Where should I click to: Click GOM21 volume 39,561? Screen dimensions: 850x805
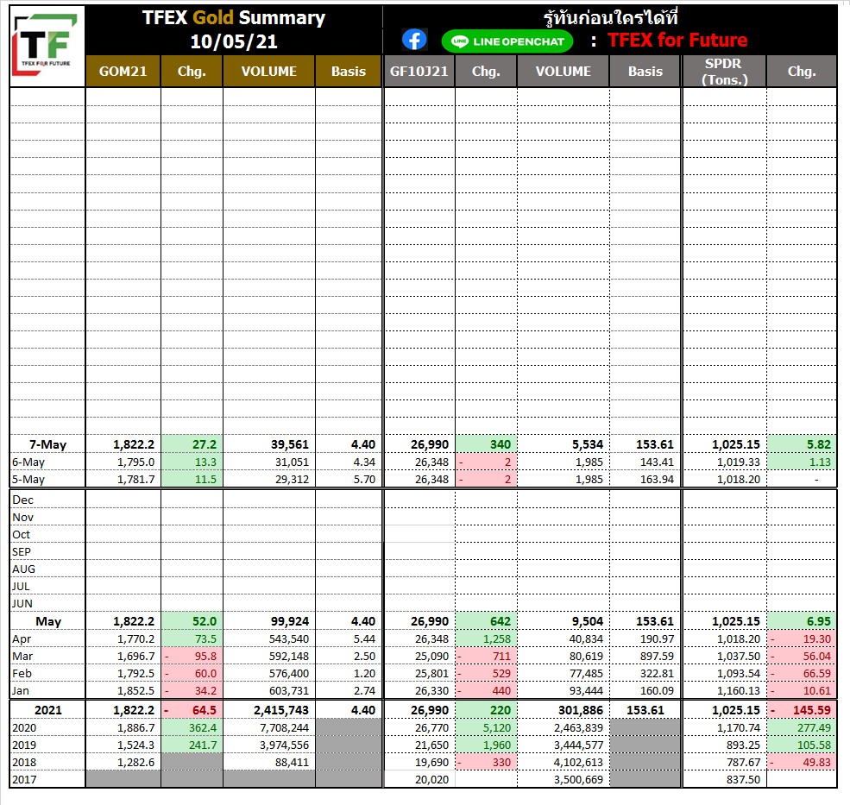[289, 444]
